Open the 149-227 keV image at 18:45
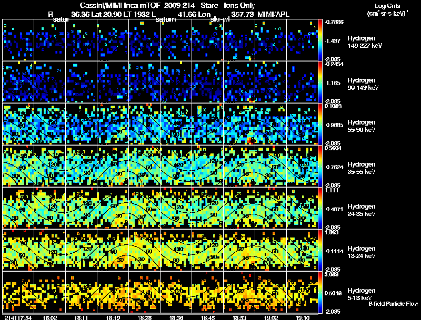The width and height of the screenshot is (421, 320). coord(208,40)
